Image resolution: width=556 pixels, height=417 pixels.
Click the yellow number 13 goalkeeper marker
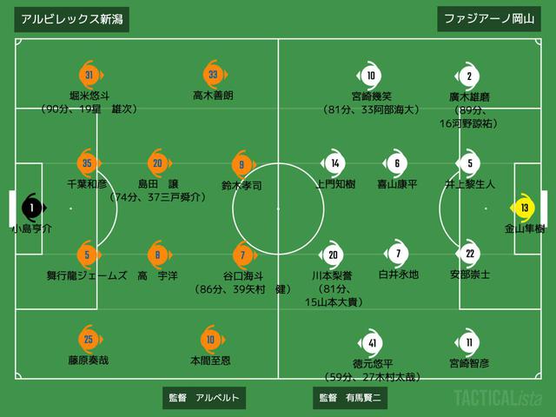[x=524, y=208]
